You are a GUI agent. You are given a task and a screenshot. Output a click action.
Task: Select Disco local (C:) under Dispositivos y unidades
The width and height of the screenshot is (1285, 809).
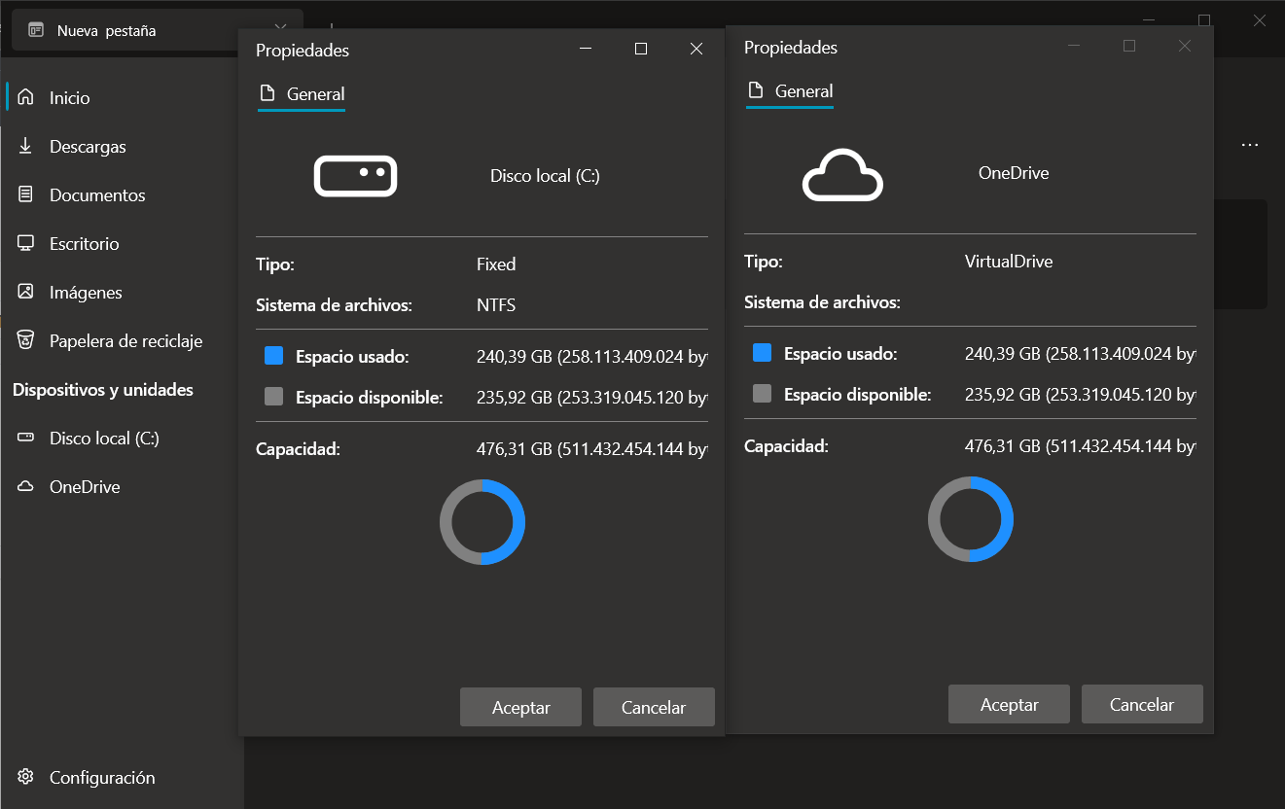click(122, 438)
